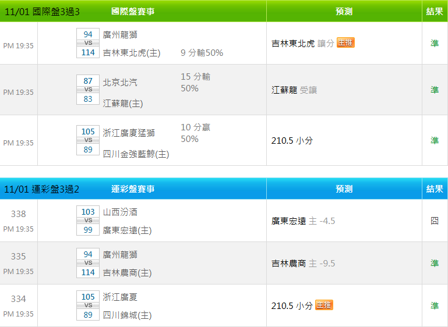Image resolution: width=448 pixels, height=327 pixels.
Task: Open team 廣州龍獅 in 運彩盤 table
Action: (x=120, y=254)
